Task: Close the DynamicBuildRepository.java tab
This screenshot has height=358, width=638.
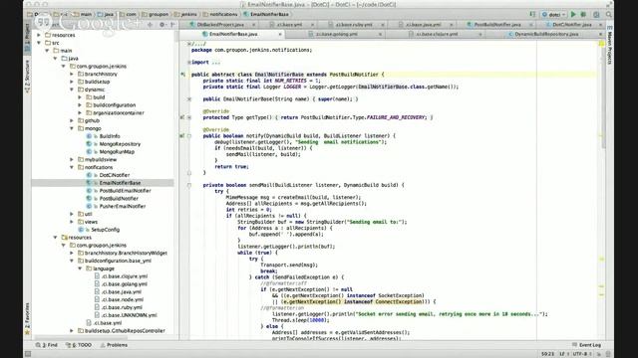Action: point(600,34)
